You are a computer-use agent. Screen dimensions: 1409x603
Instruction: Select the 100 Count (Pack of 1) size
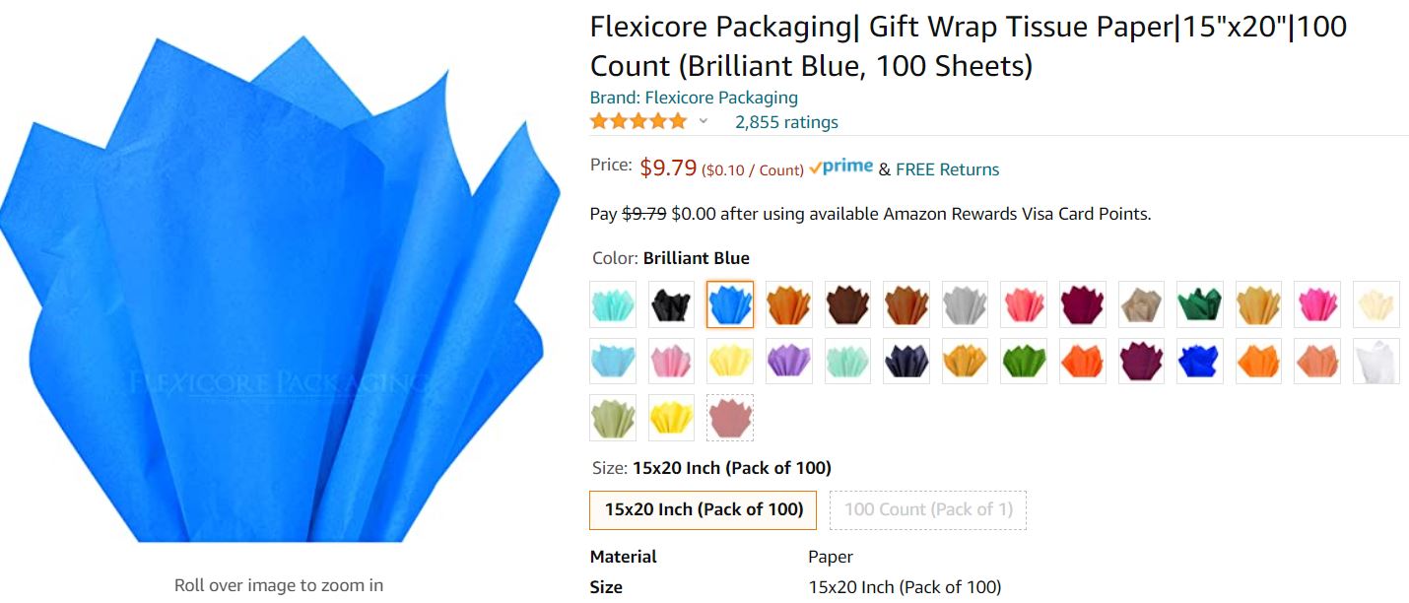(928, 509)
